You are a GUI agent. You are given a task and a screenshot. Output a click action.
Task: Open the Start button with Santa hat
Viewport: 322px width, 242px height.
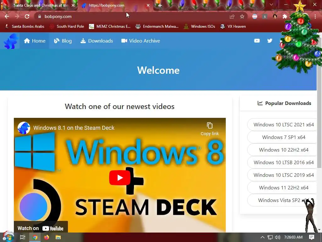click(x=8, y=237)
